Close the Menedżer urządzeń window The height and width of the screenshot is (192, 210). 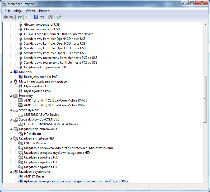[x=202, y=3]
